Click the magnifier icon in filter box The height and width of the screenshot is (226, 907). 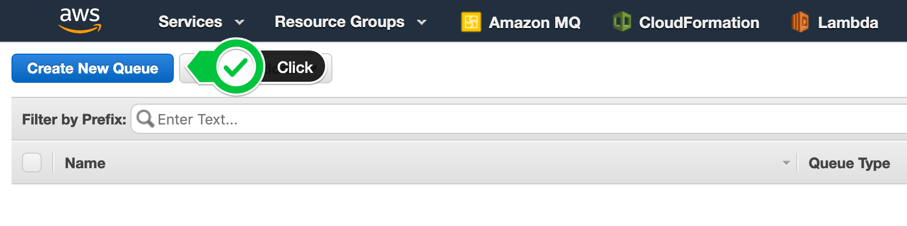(x=145, y=119)
